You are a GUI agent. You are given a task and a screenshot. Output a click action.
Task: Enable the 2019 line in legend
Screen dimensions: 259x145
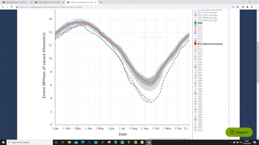coord(199,26)
